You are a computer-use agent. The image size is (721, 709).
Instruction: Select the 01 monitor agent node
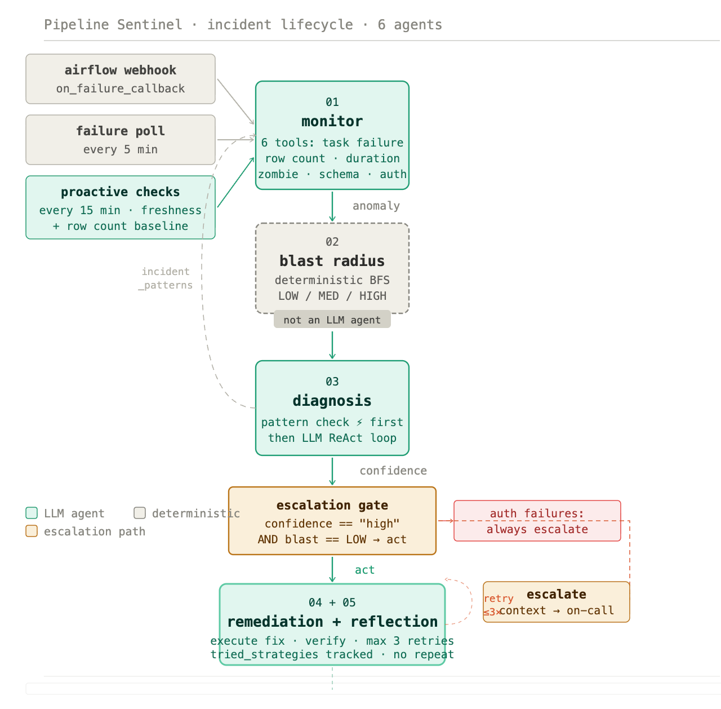pyautogui.click(x=332, y=135)
